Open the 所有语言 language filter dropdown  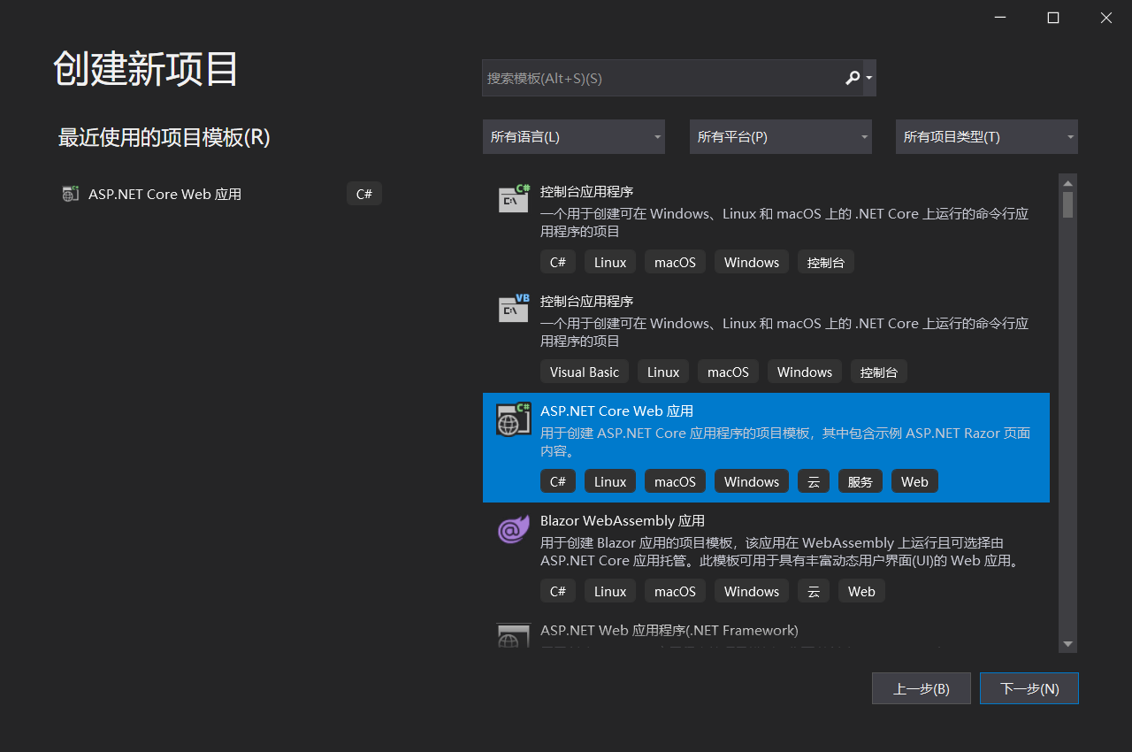point(574,137)
